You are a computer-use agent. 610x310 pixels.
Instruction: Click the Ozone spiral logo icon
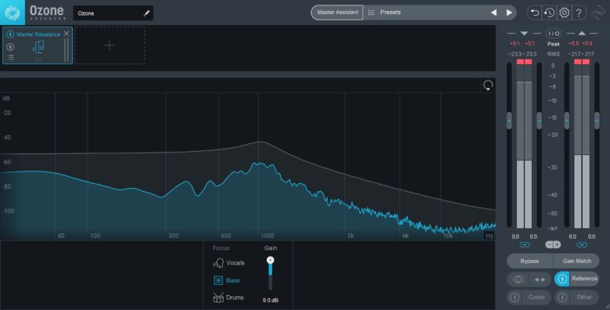pyautogui.click(x=12, y=13)
